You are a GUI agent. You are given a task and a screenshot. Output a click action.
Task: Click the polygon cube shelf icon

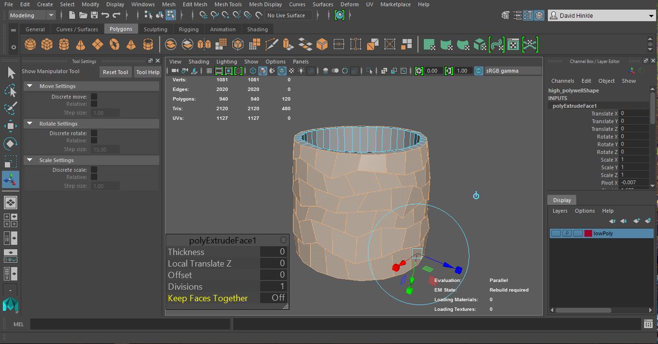pyautogui.click(x=47, y=45)
